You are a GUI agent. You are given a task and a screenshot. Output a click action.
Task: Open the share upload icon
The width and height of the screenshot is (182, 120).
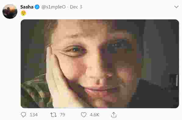click(114, 115)
